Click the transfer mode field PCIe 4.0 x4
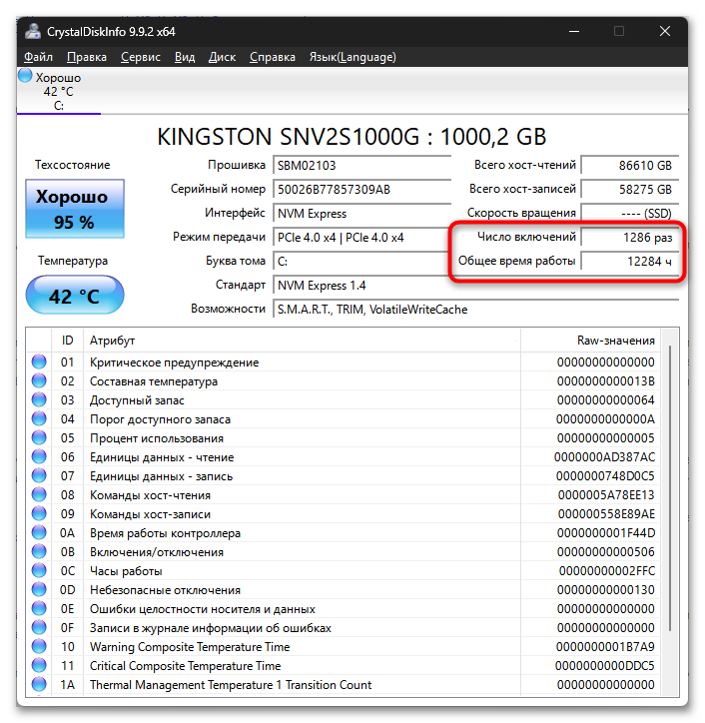The image size is (705, 723). click(x=361, y=237)
